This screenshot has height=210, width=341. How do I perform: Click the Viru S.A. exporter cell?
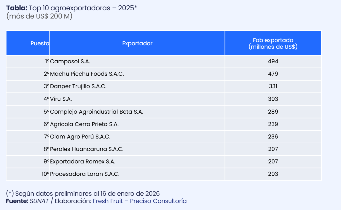[61, 99]
